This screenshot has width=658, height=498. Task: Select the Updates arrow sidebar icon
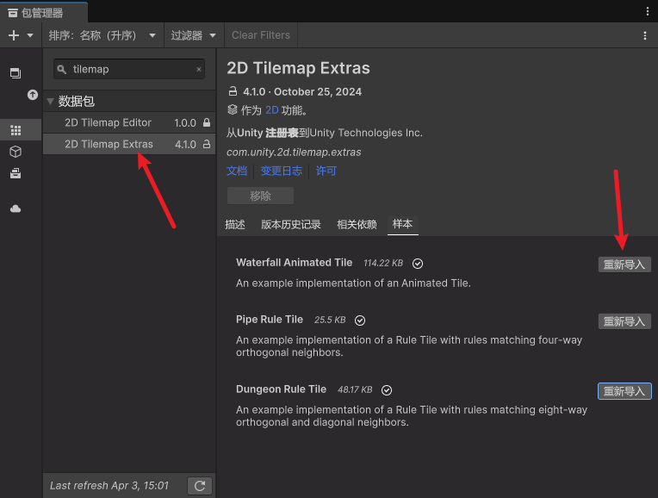coord(33,95)
